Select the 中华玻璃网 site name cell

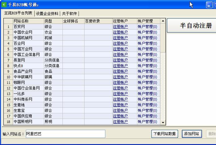28,77
